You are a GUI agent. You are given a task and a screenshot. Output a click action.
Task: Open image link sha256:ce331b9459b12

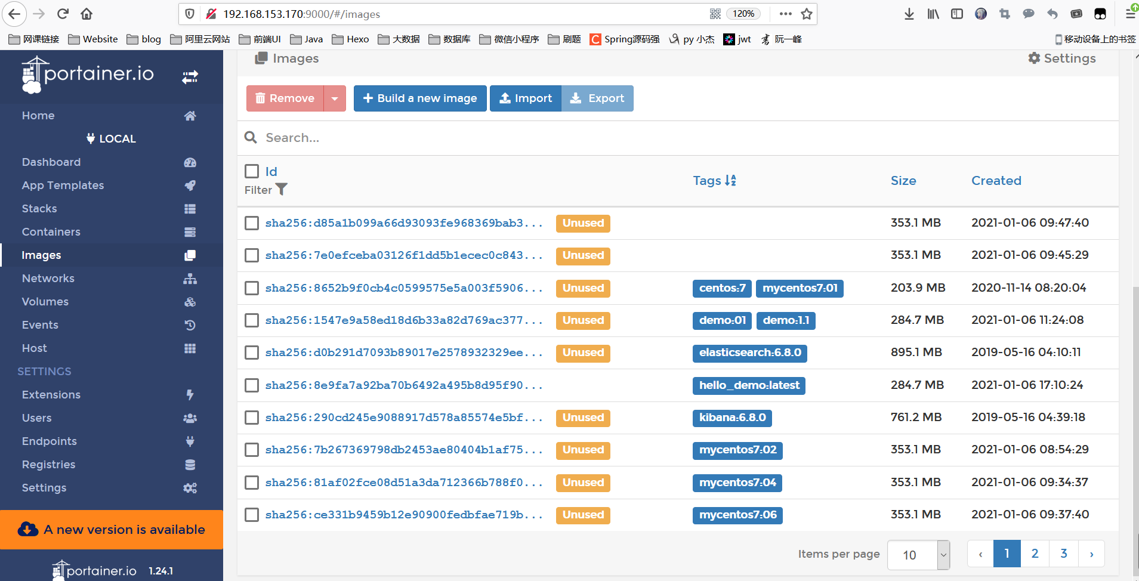(404, 515)
